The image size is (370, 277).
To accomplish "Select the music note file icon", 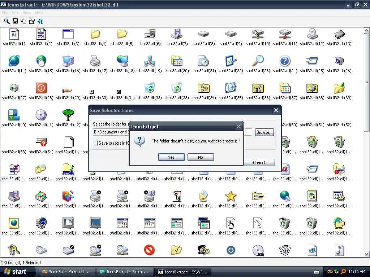I will (x=339, y=250).
